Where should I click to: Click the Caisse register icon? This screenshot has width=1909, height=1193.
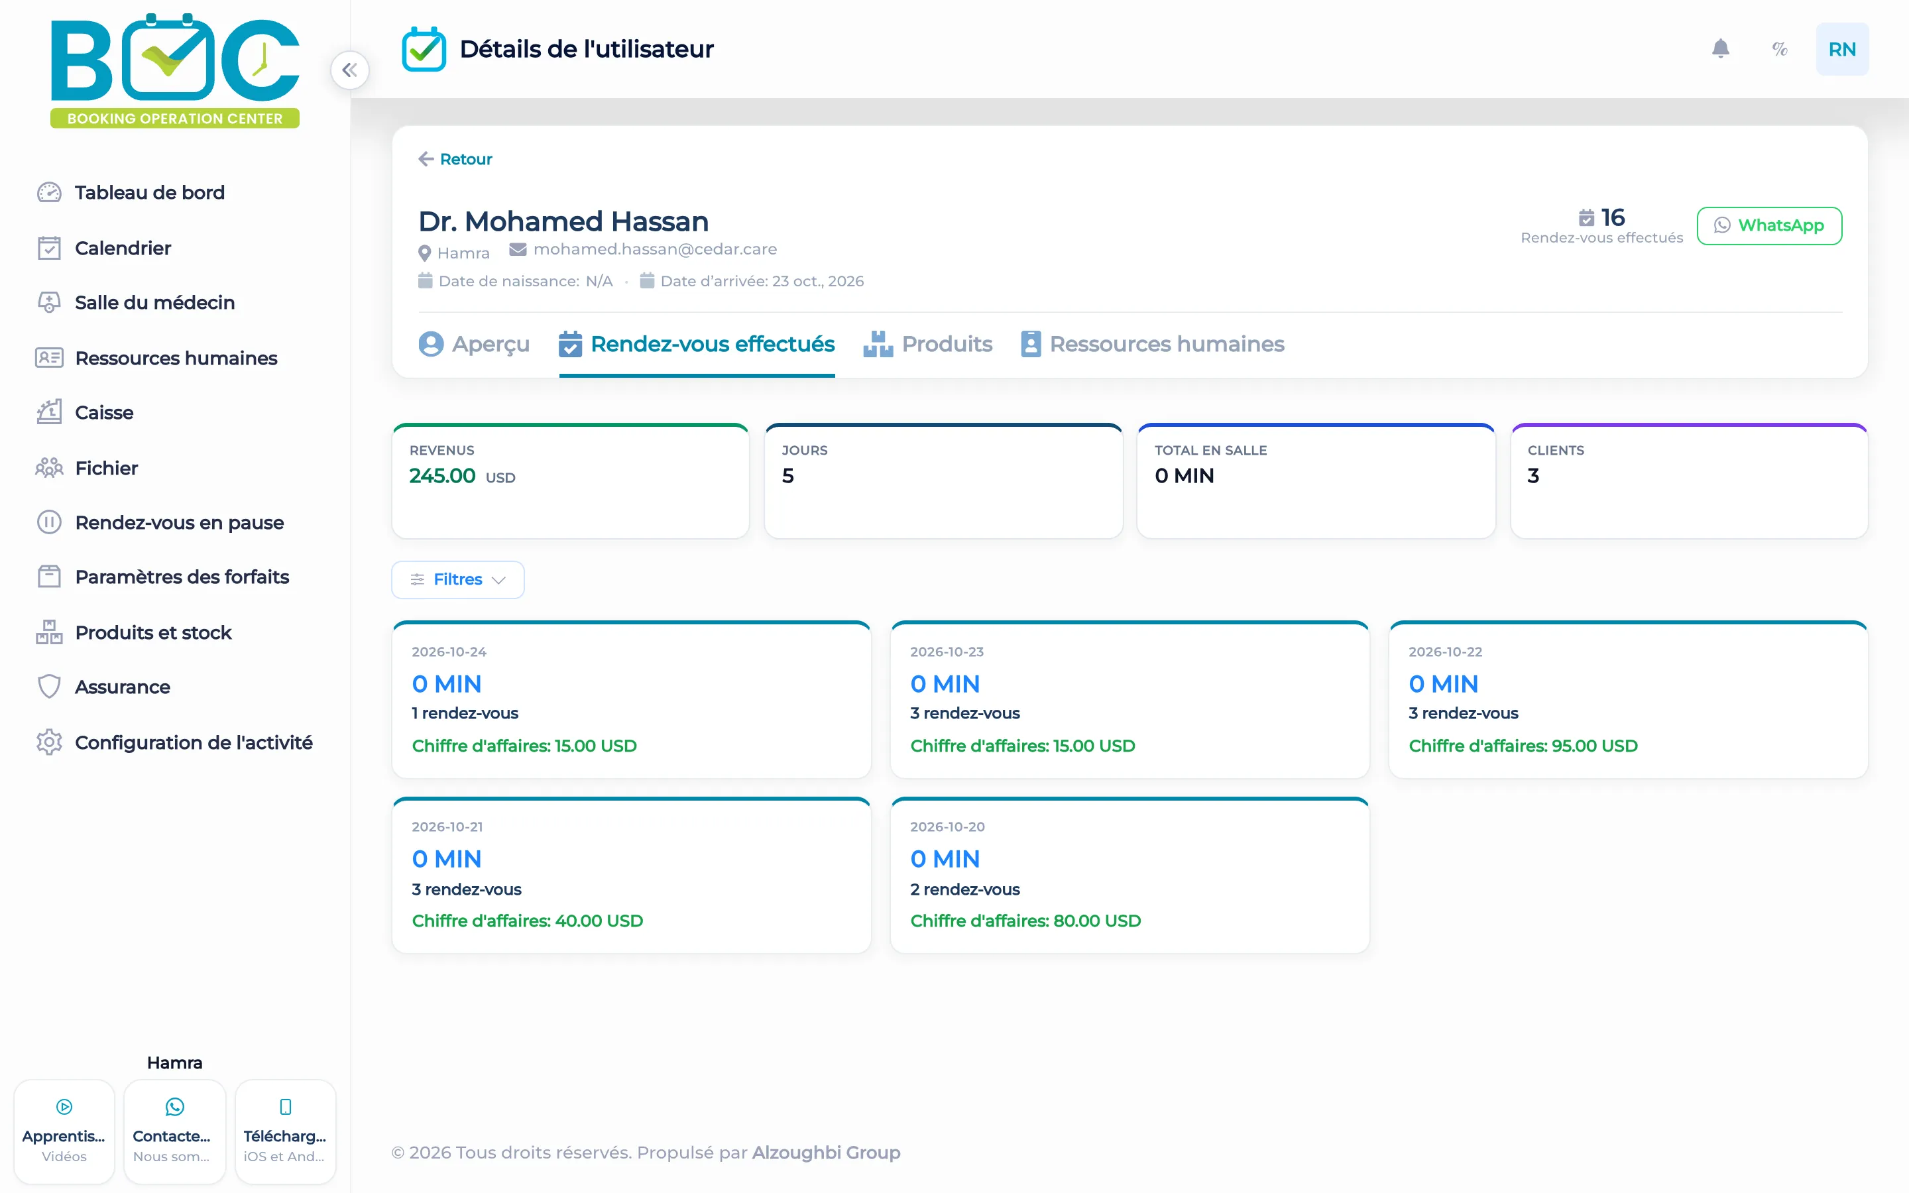click(49, 412)
